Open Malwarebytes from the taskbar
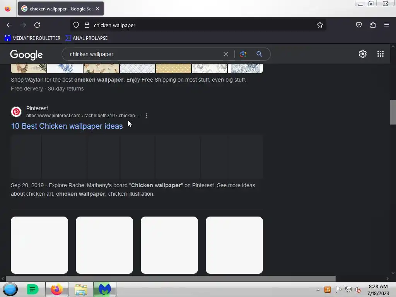 105,289
